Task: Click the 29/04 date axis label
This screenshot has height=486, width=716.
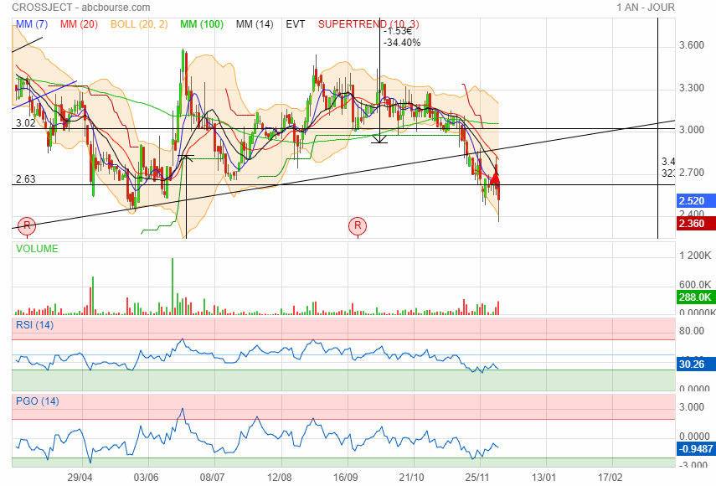Action: coord(80,478)
